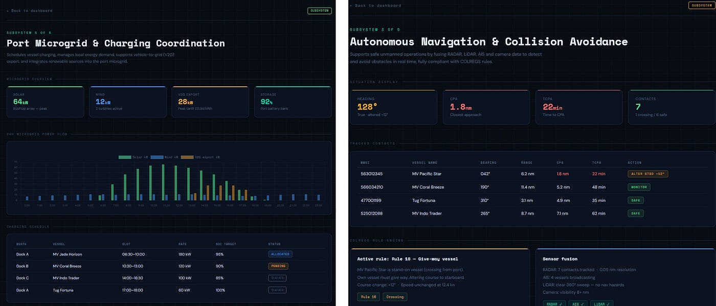Toggle the AIS sensor chip

tap(577, 303)
